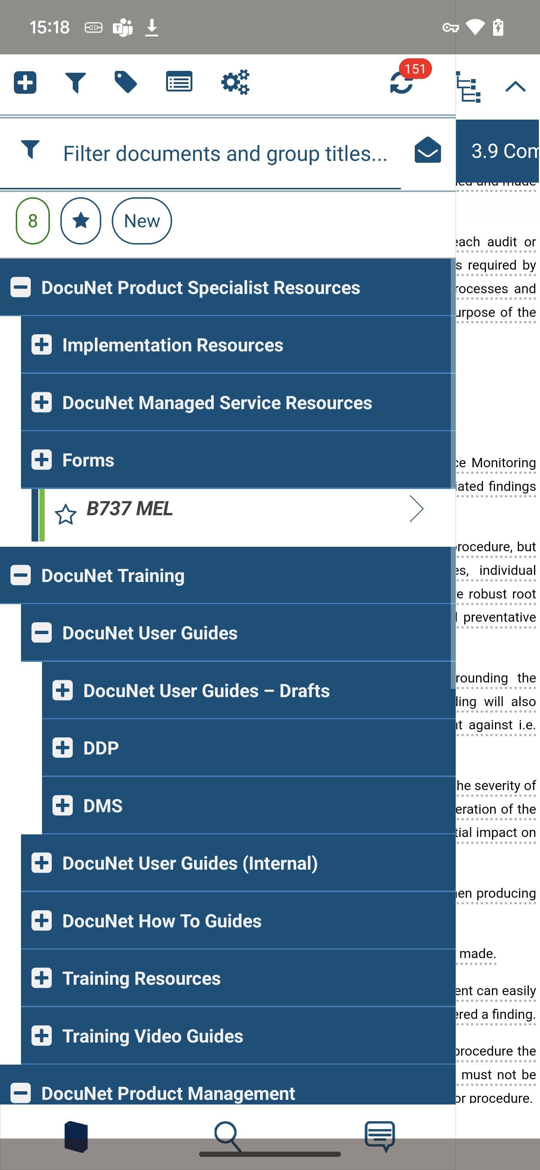Screen dimensions: 540x1170
Task: Expand Implementation Resources group
Action: (x=41, y=345)
